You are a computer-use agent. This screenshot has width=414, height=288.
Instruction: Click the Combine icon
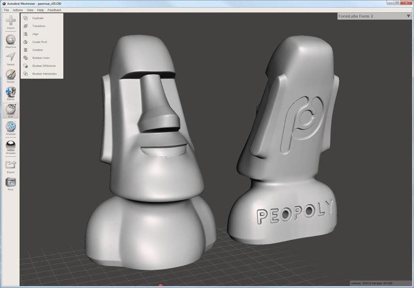[25, 50]
